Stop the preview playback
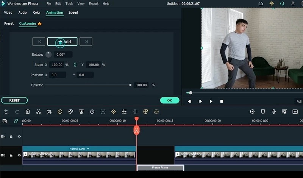Image resolution: width=303 pixels, height=178 pixels. tap(222, 101)
